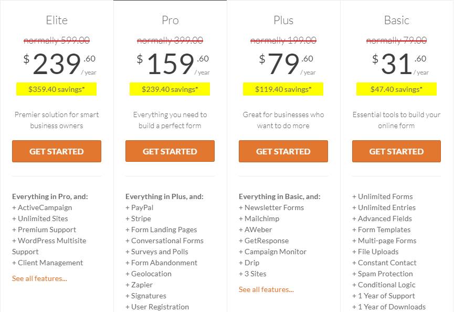
Task: Select the Pro plan heading
Action: [170, 20]
